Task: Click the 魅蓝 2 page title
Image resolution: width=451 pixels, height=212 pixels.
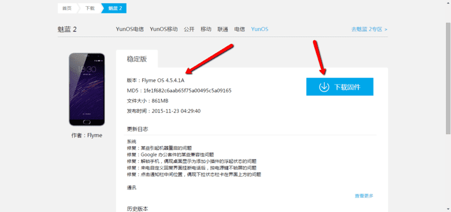Action: [67, 29]
